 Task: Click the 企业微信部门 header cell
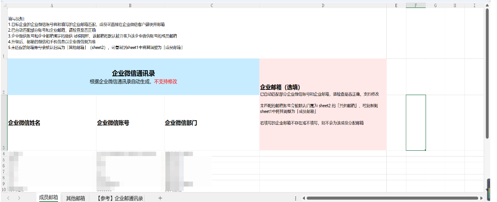tap(212, 123)
